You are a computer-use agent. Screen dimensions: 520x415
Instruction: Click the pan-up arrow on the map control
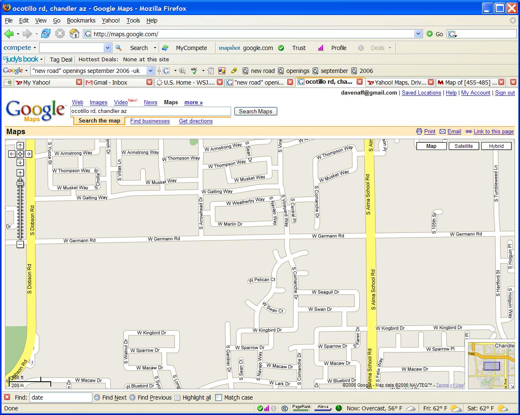click(x=20, y=145)
